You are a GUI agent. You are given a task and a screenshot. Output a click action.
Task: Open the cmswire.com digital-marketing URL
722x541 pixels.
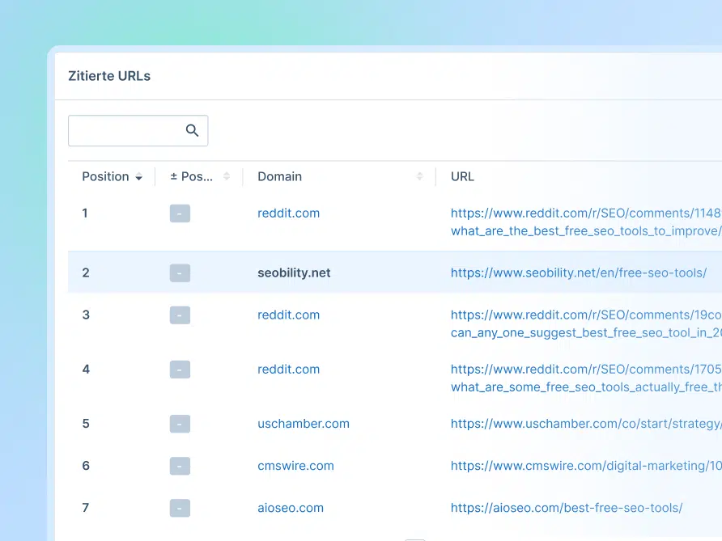583,466
